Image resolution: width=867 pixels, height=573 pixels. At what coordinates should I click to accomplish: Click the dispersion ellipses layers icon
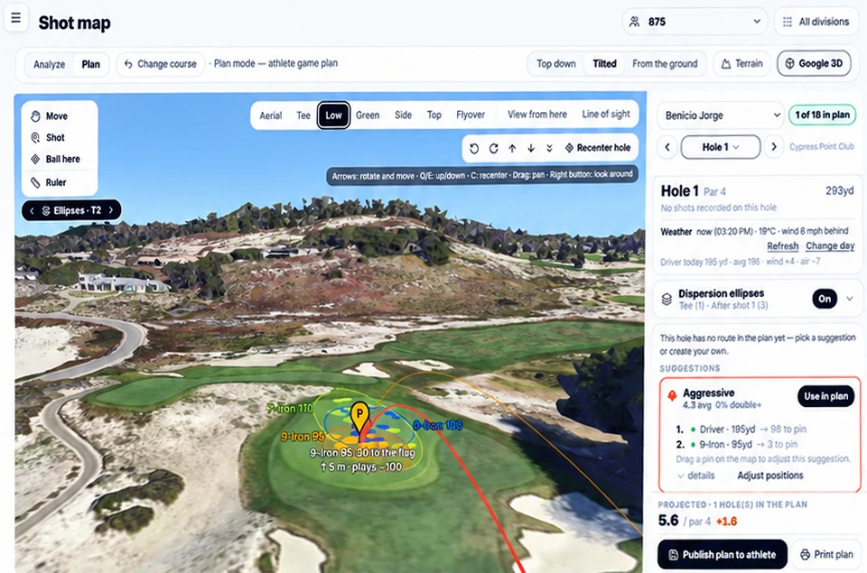click(x=667, y=299)
